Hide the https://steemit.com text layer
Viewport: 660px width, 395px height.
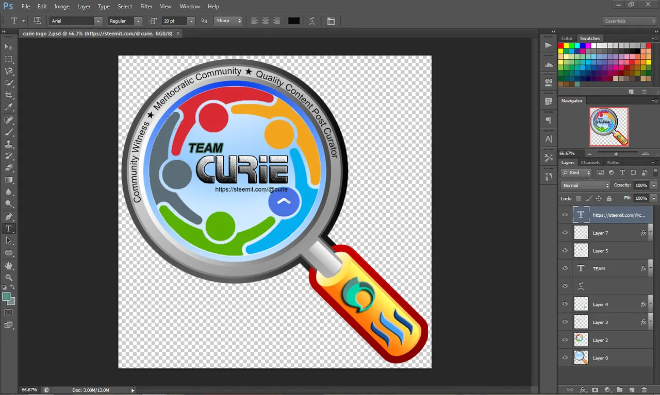pyautogui.click(x=565, y=215)
